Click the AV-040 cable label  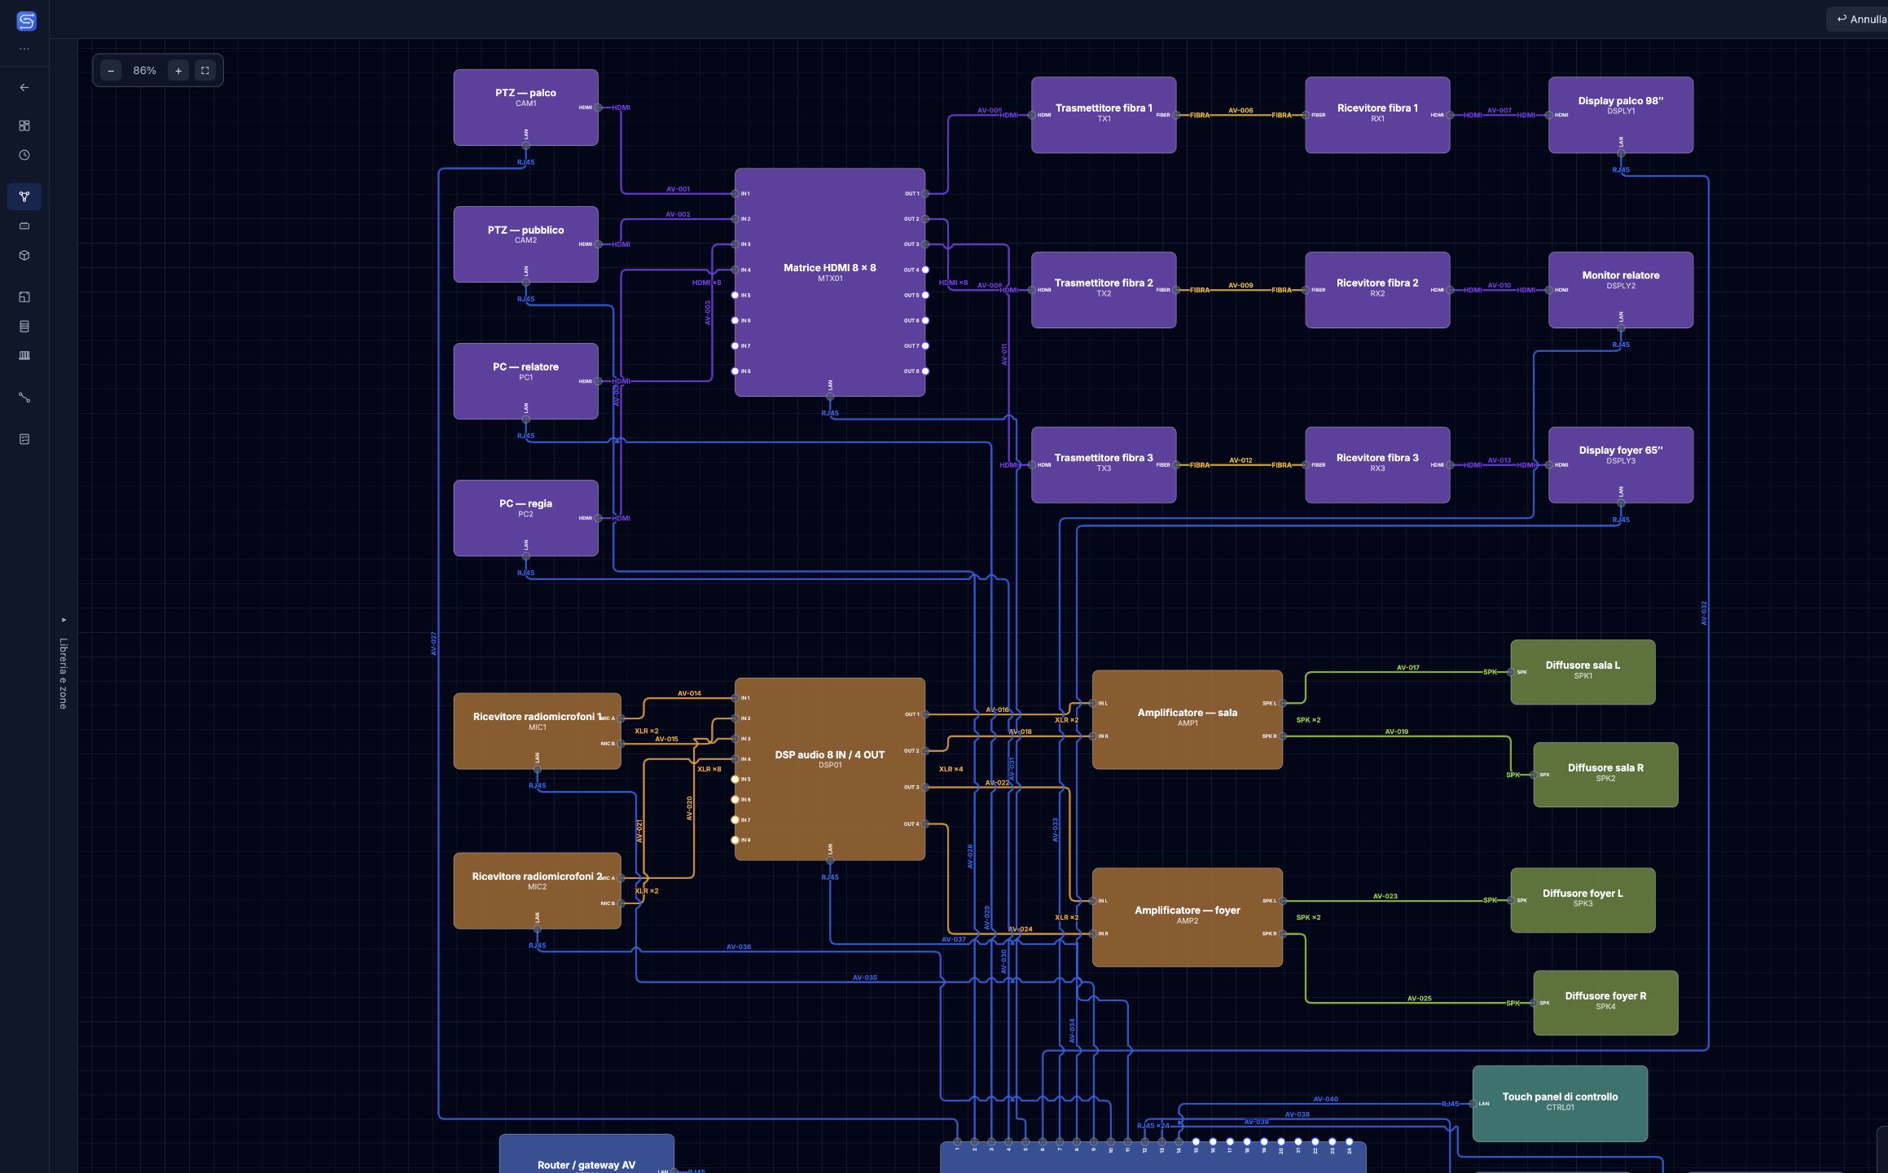tap(1325, 1099)
